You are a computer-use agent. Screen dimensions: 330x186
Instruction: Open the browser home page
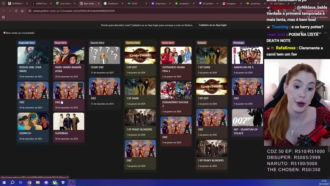pos(22,11)
